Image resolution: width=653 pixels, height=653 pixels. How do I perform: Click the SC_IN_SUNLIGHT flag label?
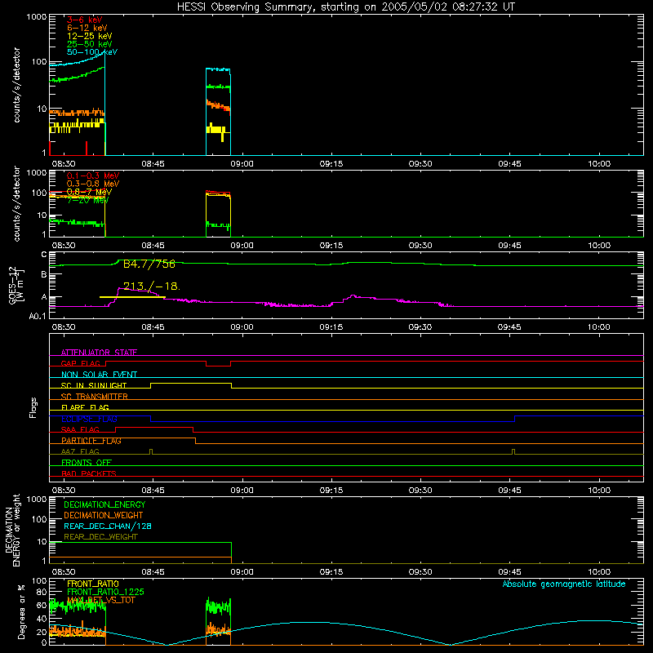point(94,385)
